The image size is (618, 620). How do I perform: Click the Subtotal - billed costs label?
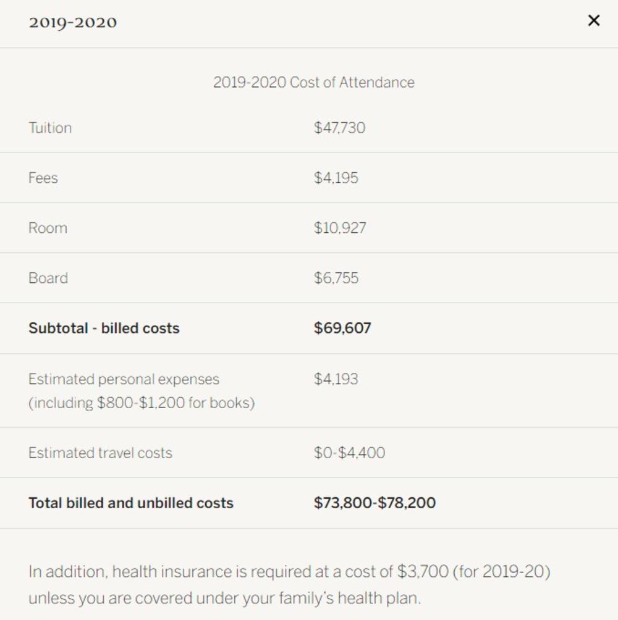click(104, 328)
